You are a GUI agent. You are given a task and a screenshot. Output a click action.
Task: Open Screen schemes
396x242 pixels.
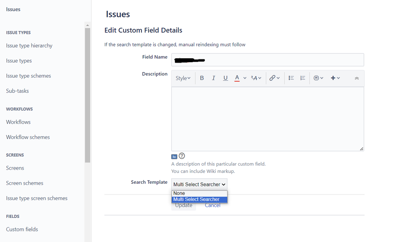tap(25, 183)
